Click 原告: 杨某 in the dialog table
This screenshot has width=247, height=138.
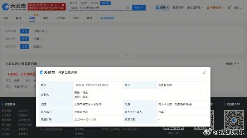coord(81,93)
